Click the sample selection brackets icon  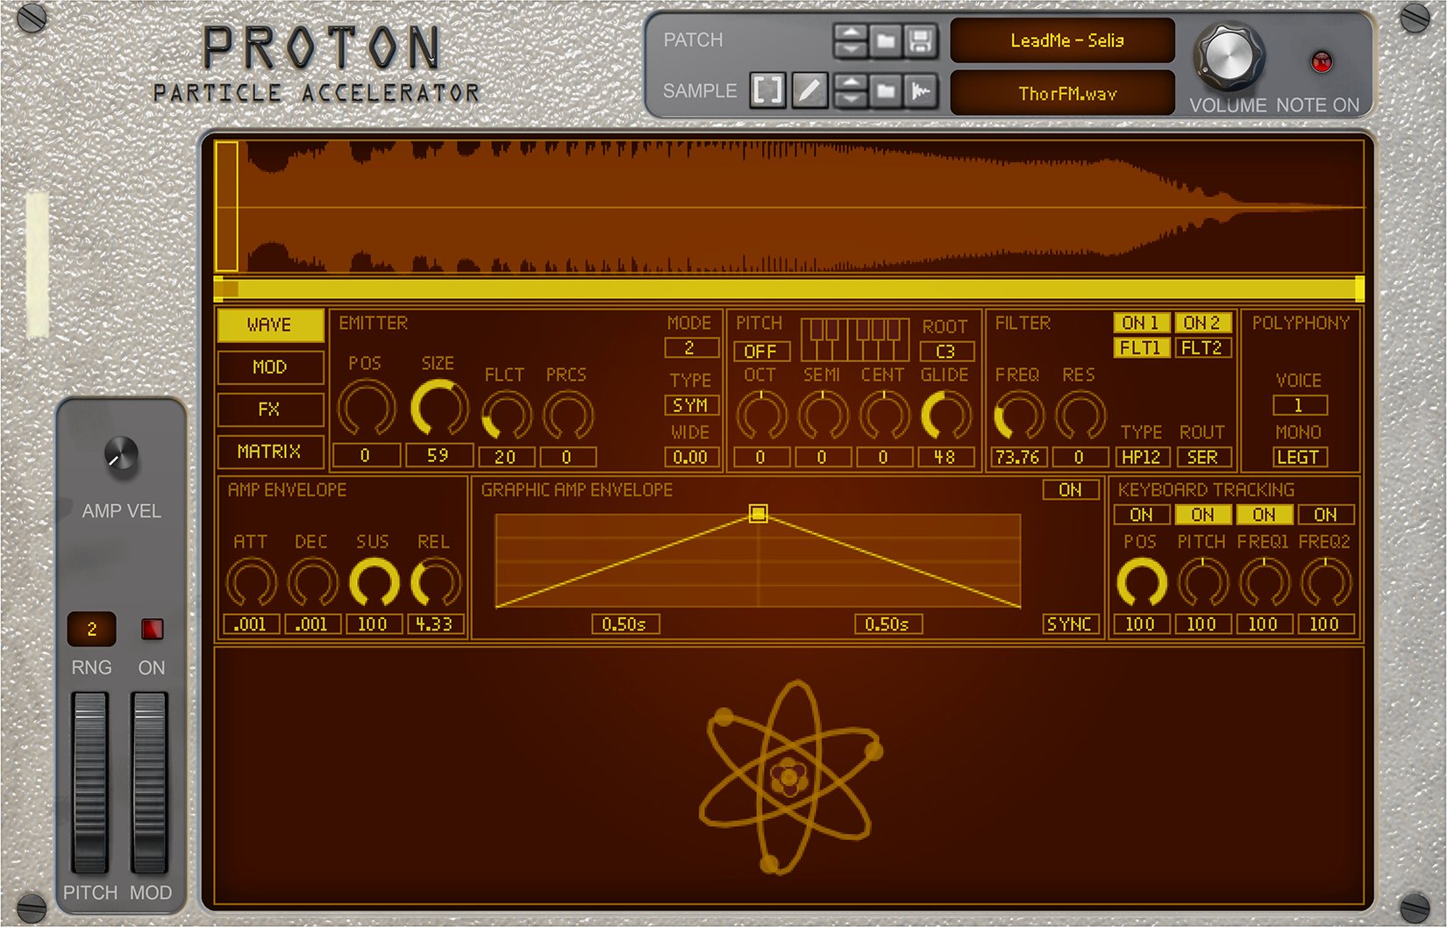pyautogui.click(x=767, y=90)
